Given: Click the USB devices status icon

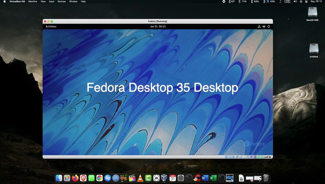Looking at the screenshot, I should coord(241,157).
